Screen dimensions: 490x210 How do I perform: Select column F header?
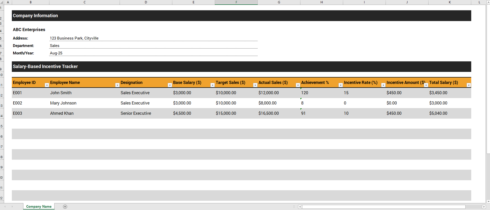pyautogui.click(x=236, y=2)
